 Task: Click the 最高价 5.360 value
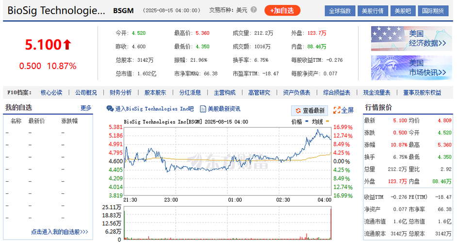point(202,33)
